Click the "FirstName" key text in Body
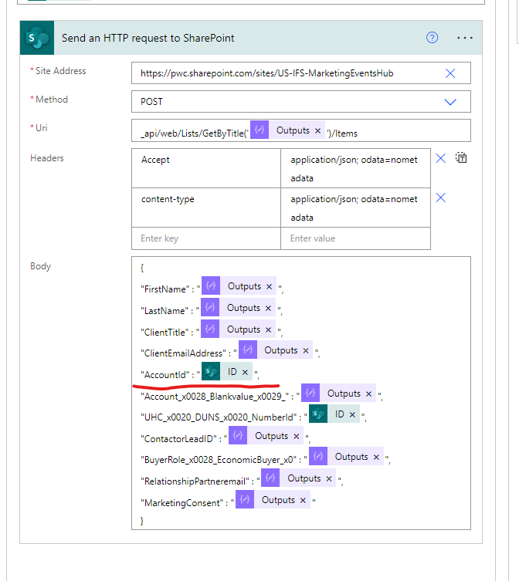Screen dimensions: 519x581 pyautogui.click(x=165, y=289)
